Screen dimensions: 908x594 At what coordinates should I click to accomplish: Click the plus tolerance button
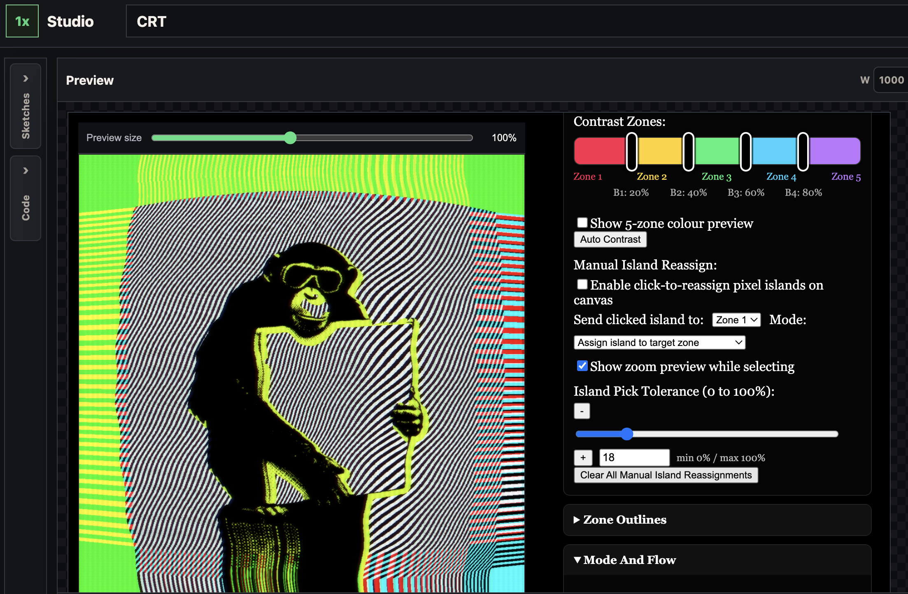(583, 457)
